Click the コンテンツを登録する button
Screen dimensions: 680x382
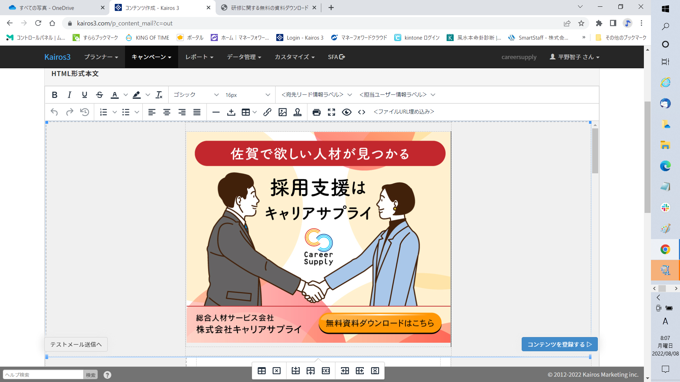coord(560,345)
